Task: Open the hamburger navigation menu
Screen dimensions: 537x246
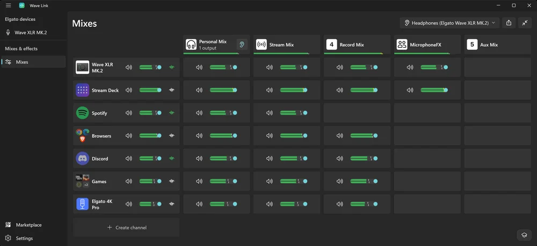Action: point(8,5)
